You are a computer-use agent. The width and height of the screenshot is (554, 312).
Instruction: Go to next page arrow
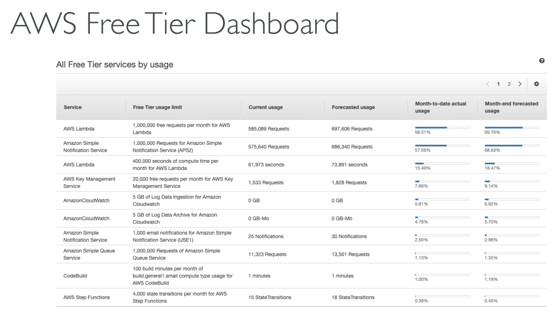(x=520, y=84)
